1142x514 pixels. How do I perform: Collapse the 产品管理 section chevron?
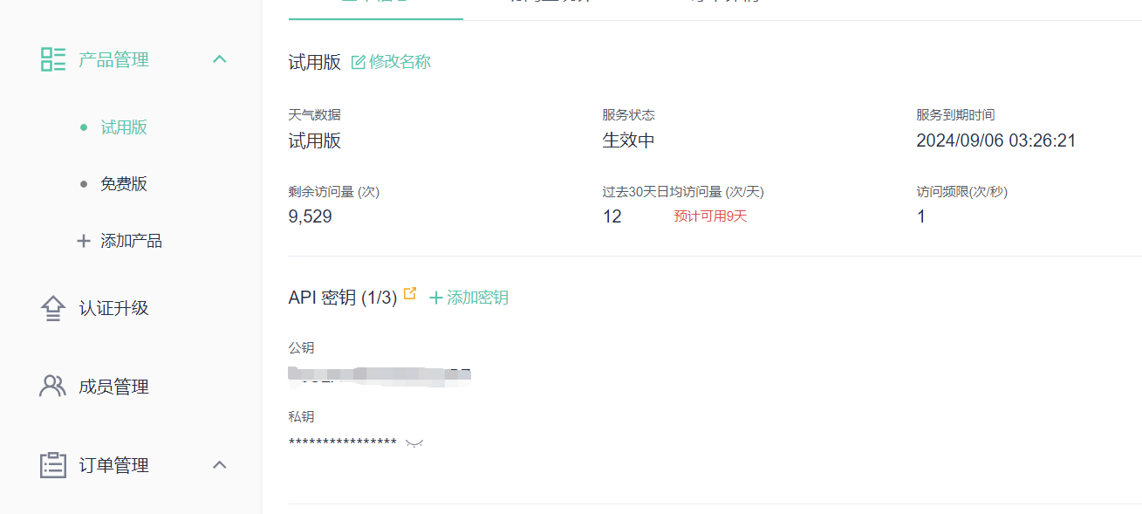coord(220,59)
